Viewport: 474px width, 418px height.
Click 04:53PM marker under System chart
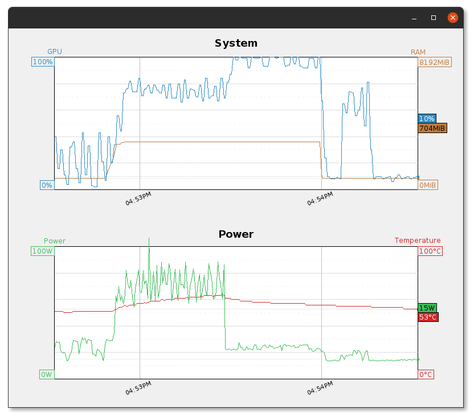[138, 198]
